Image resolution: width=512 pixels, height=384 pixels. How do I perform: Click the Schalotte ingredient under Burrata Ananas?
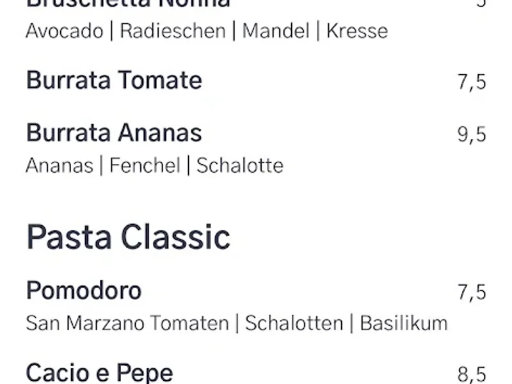240,166
